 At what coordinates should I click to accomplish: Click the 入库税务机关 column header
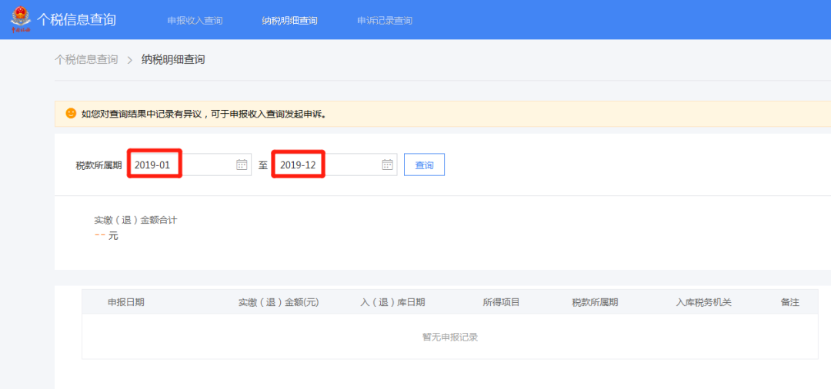tap(704, 302)
